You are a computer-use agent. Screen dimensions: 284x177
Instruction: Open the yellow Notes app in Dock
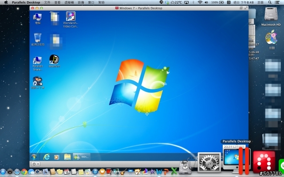pos(81,172)
